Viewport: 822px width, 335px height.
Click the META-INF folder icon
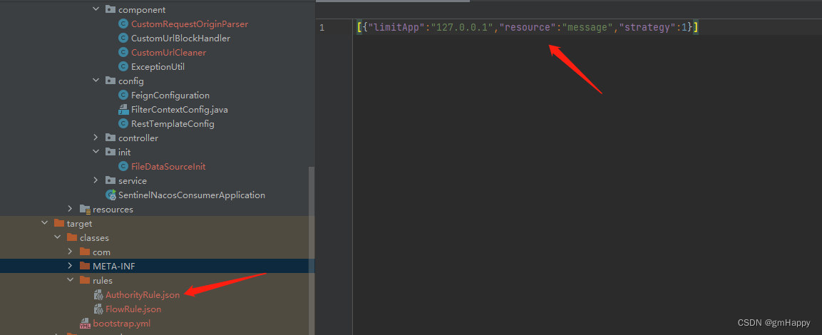85,267
